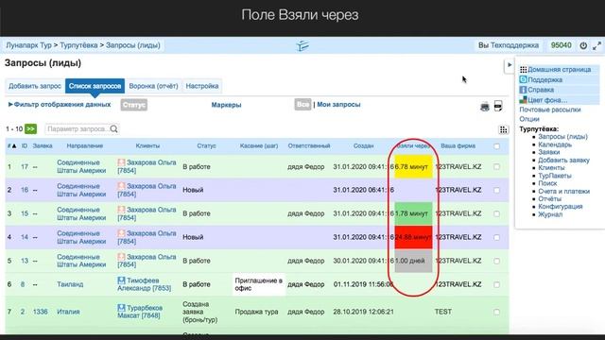Click Лунапарк Тур breadcrumb
This screenshot has height=340, width=605.
click(28, 45)
